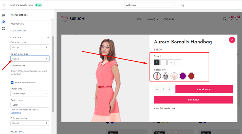Close the quick shop popup

(x=232, y=40)
